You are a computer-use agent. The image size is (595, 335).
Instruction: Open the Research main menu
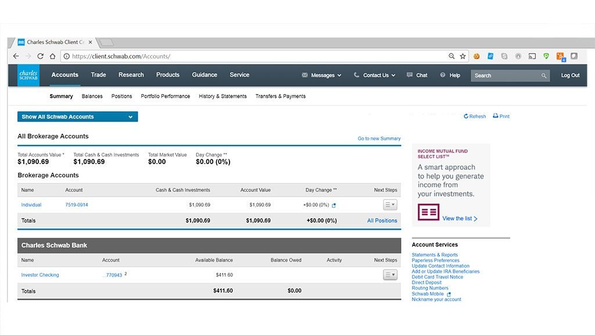click(x=131, y=75)
